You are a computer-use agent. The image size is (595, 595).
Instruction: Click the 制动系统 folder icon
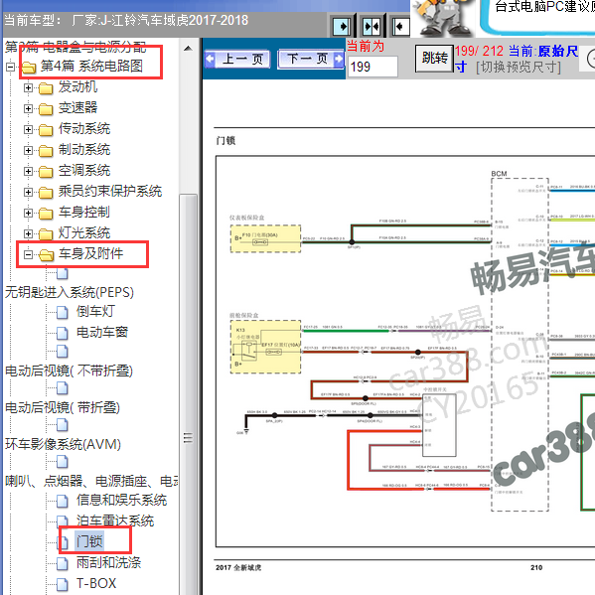(46, 151)
